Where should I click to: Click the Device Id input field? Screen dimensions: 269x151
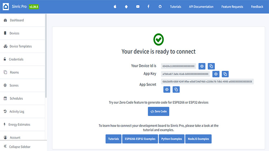[x=178, y=66]
